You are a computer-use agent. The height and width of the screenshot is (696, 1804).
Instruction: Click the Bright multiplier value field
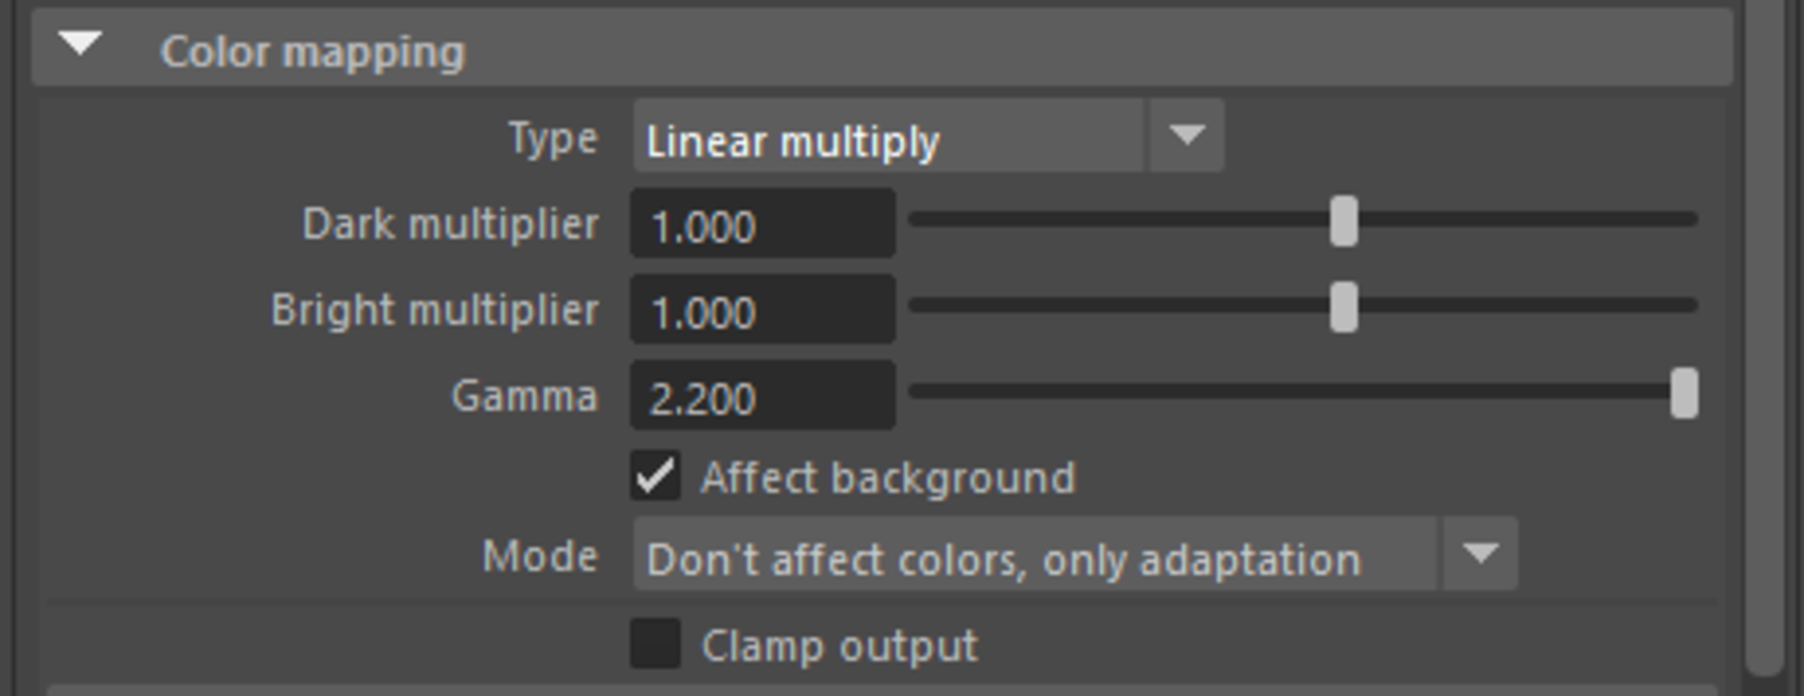pyautogui.click(x=763, y=309)
